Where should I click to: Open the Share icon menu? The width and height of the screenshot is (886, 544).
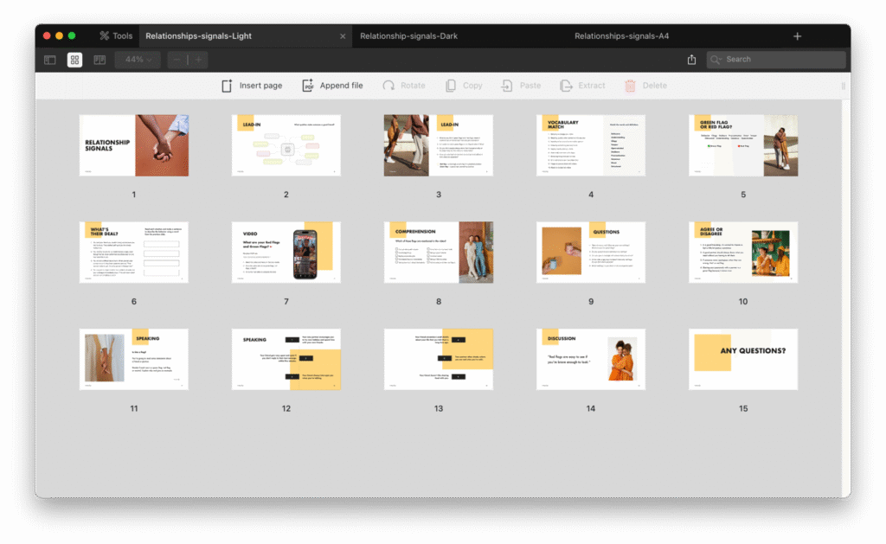691,60
